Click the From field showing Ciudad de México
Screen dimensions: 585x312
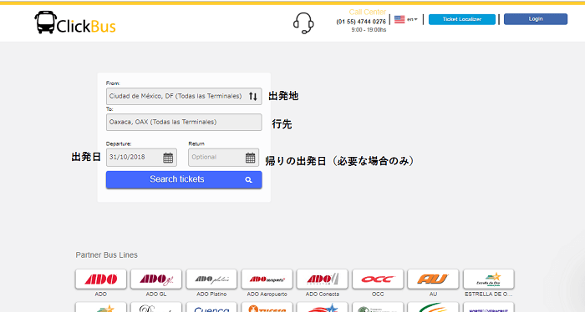pos(184,97)
